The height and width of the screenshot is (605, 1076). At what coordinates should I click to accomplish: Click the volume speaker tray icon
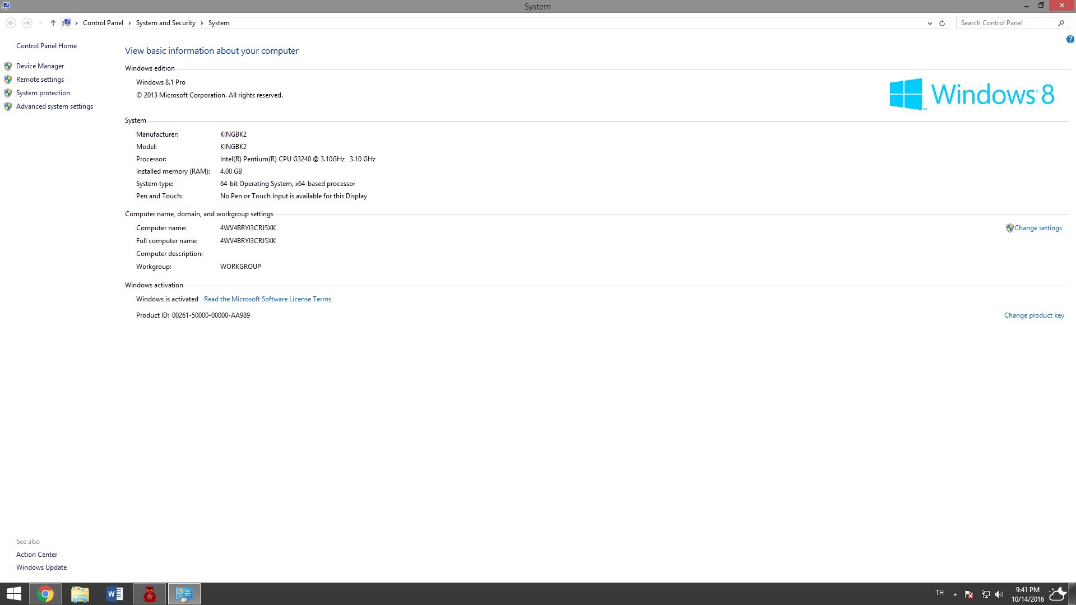click(x=999, y=594)
